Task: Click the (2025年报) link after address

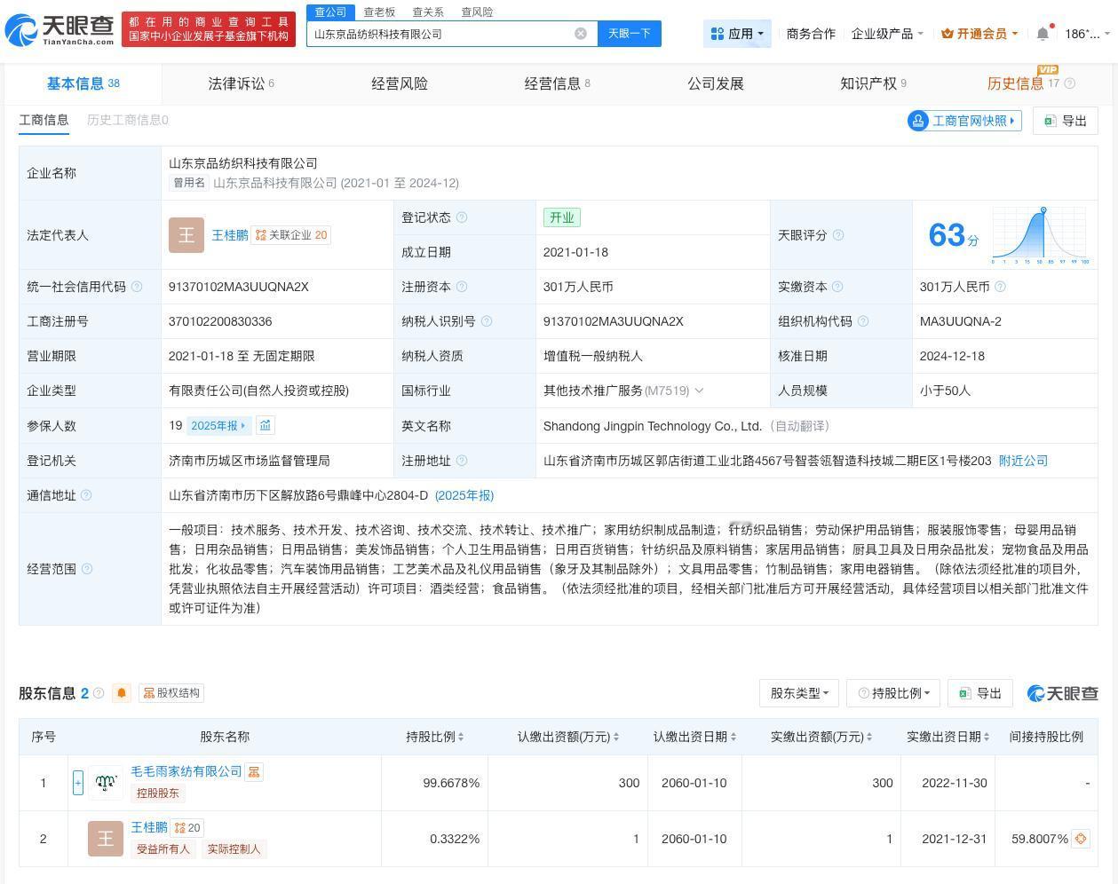Action: click(464, 495)
